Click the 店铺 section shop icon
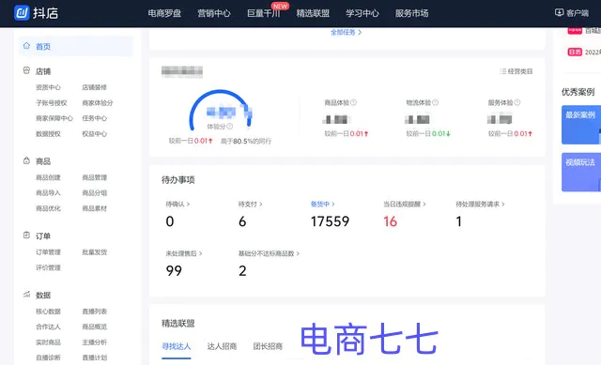The width and height of the screenshot is (601, 365). point(26,70)
